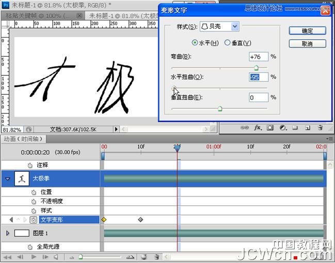Toggle stopwatch for 文字变形 property
The image size is (335, 263).
34,220
